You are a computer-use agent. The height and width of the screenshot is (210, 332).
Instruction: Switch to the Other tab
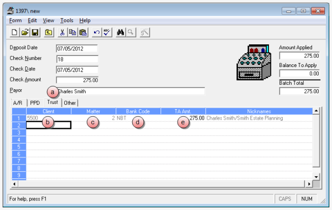70,103
